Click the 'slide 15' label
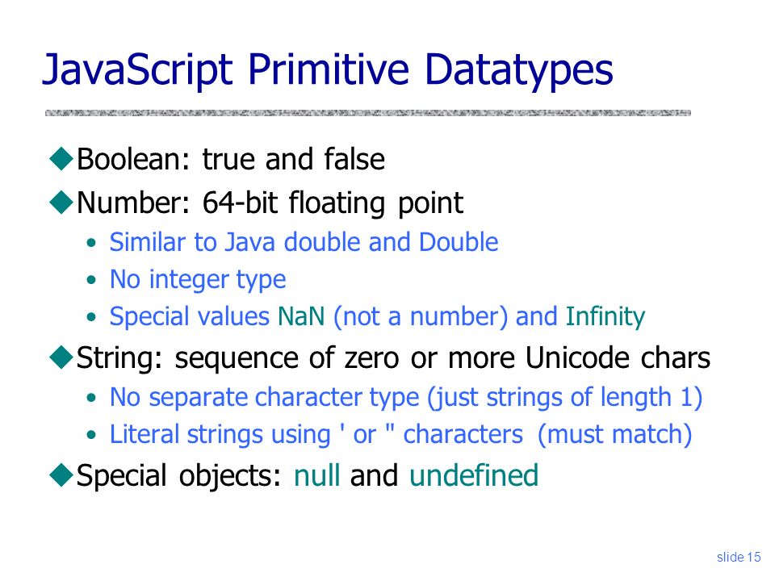This screenshot has width=775, height=581. tap(739, 558)
